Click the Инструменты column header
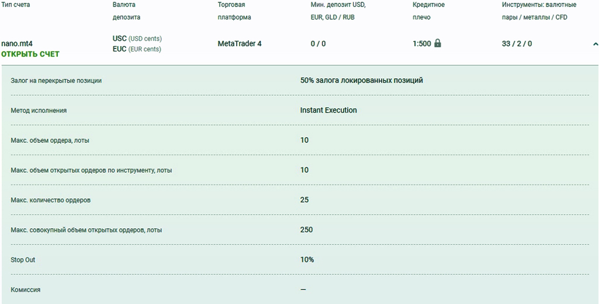 pyautogui.click(x=539, y=11)
